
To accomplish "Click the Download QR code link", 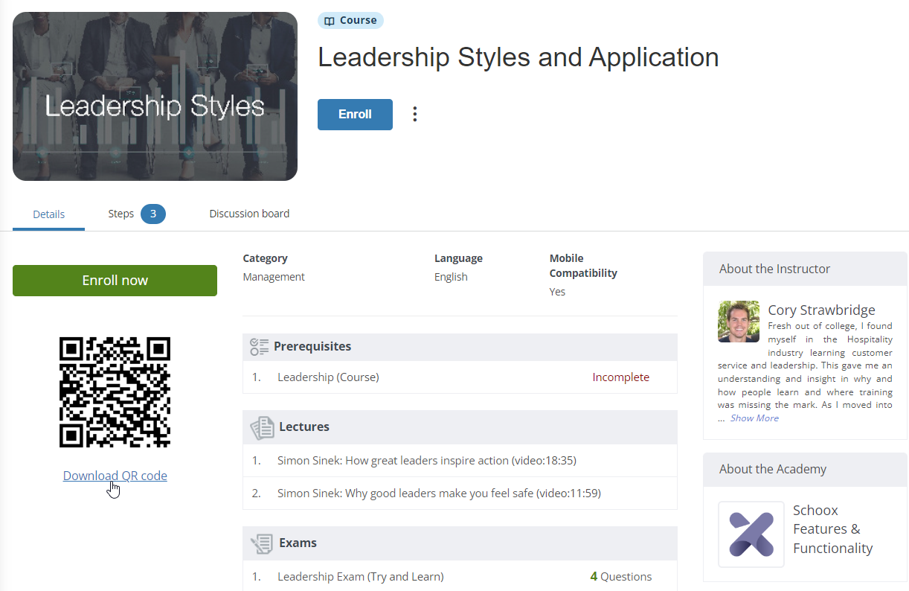I will point(115,476).
